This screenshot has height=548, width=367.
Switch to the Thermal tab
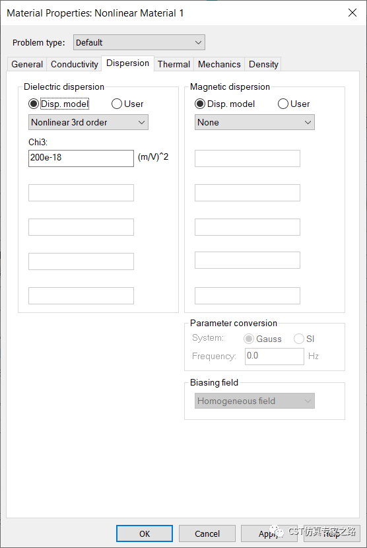coord(174,64)
